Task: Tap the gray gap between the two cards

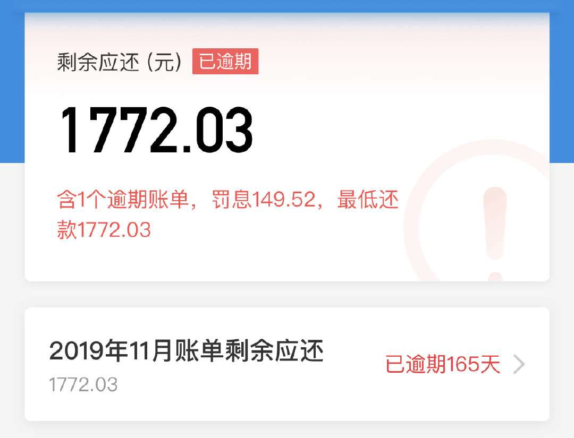Action: [x=287, y=295]
